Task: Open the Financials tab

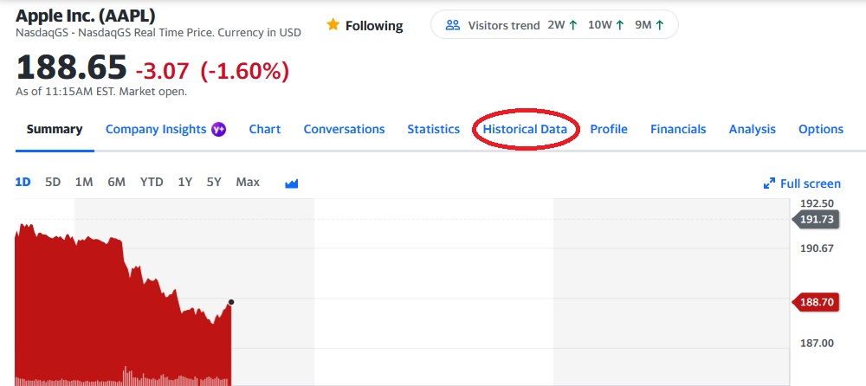Action: click(678, 129)
